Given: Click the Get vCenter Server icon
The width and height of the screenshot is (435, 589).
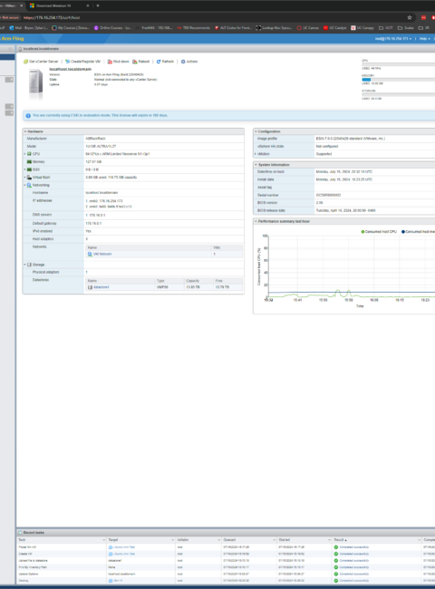Looking at the screenshot, I should (x=25, y=62).
